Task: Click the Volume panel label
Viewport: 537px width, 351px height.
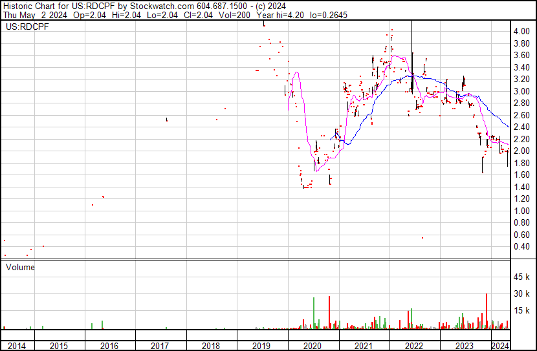Action: pos(20,267)
